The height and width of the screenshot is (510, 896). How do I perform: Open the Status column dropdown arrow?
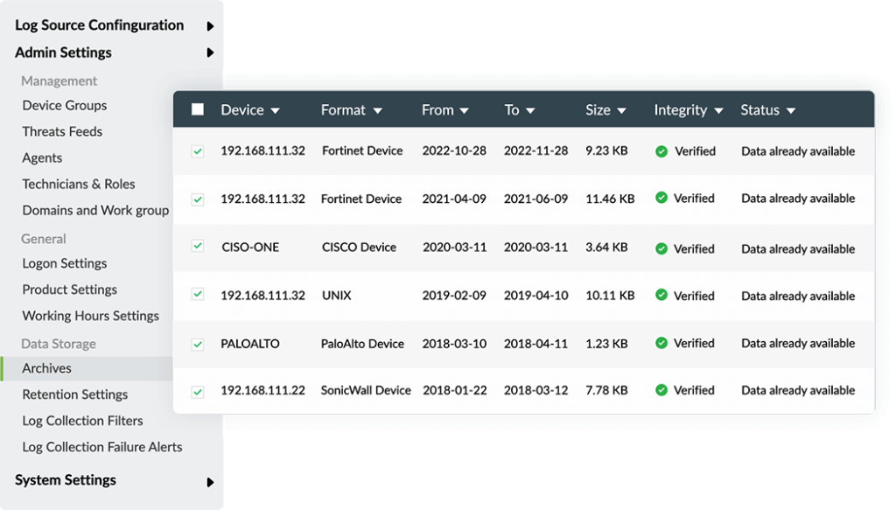click(791, 111)
